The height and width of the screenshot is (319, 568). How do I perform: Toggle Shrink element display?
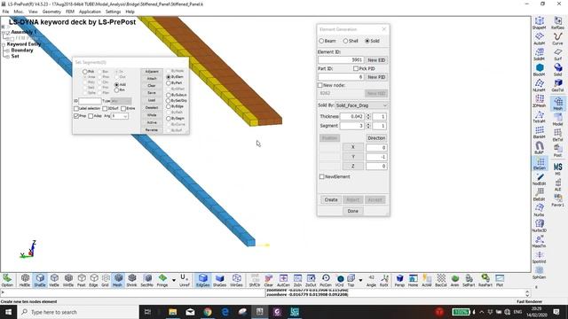click(x=132, y=280)
